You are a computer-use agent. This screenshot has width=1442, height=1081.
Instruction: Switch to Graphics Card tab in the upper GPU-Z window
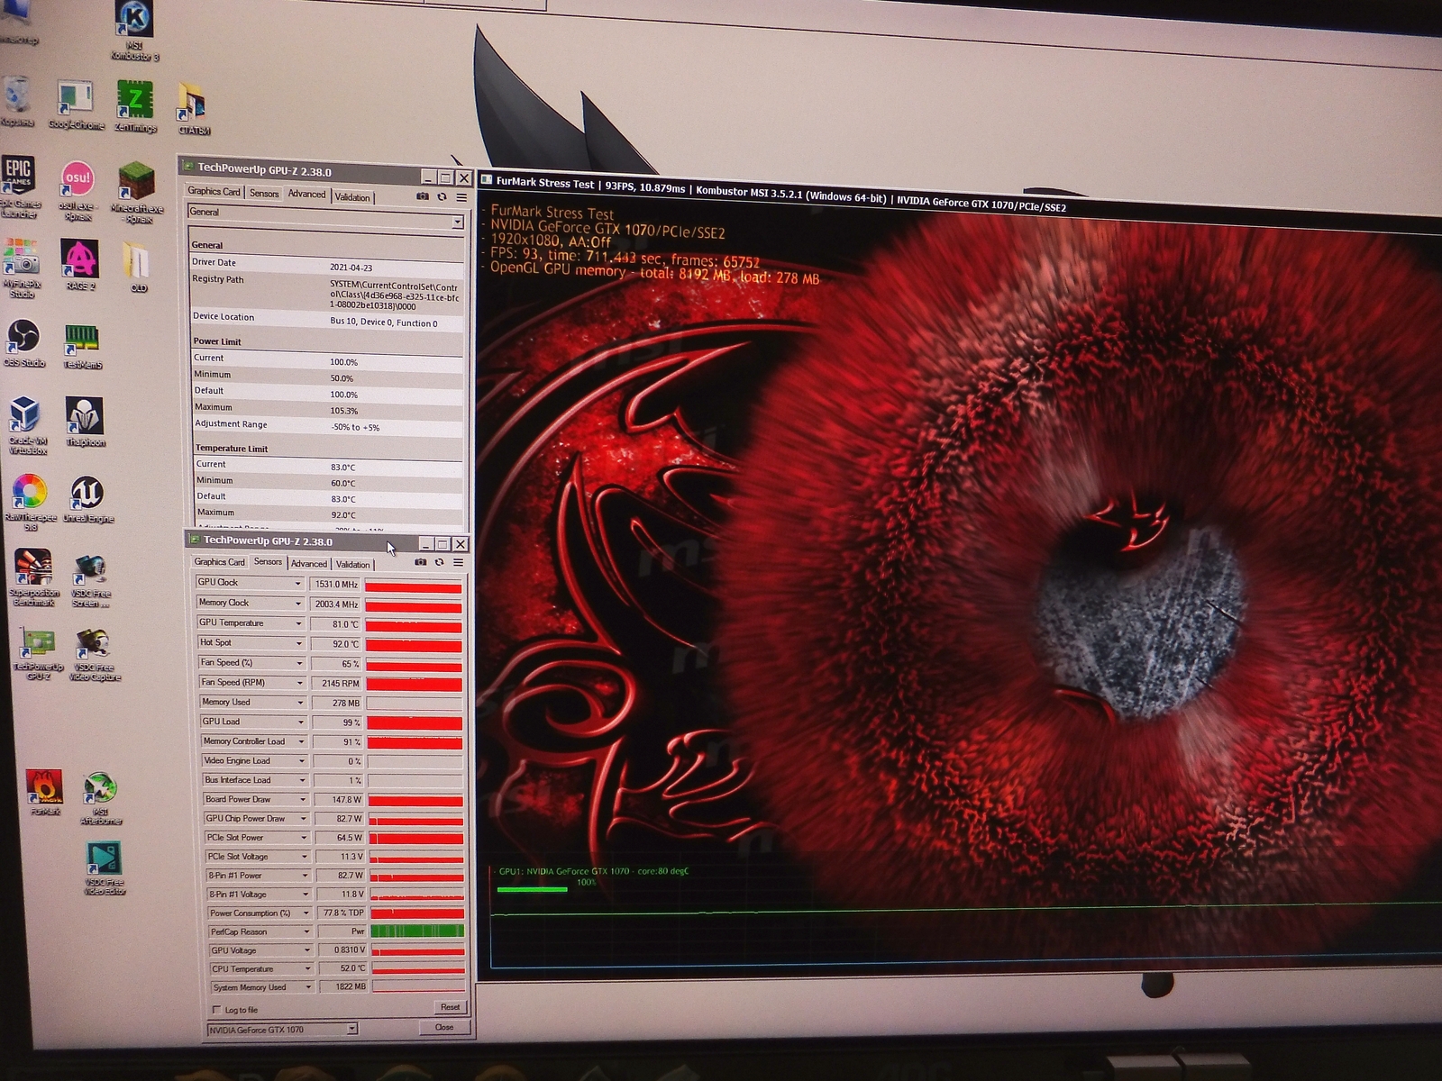[x=214, y=191]
